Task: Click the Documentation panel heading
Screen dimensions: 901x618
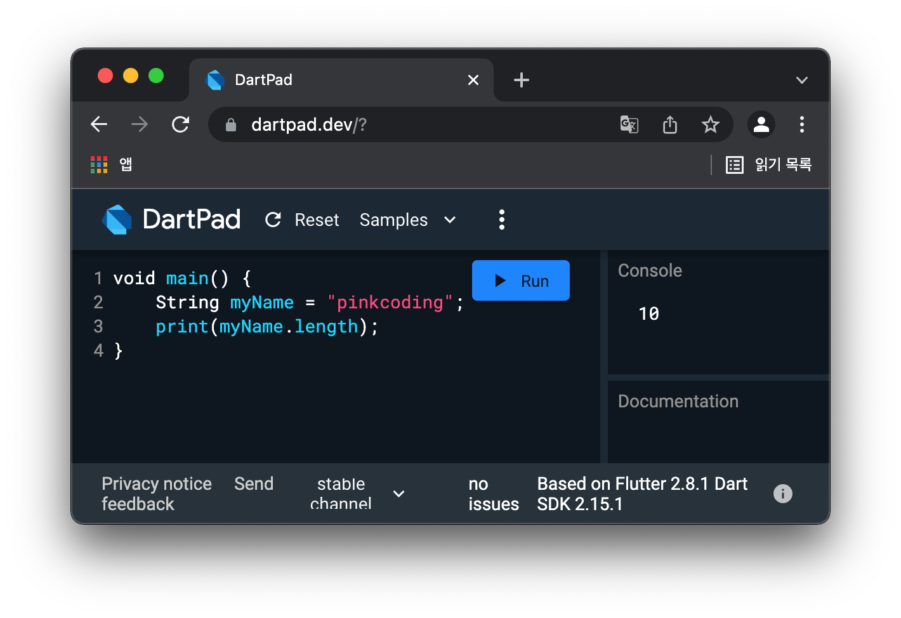Action: coord(678,401)
